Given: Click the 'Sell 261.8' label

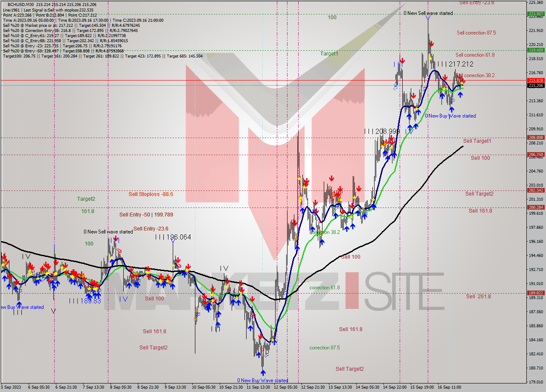Looking at the screenshot, I should coord(478,297).
